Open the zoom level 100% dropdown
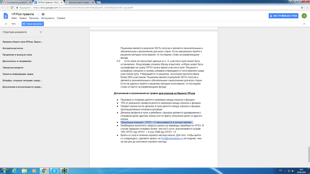 15,24
